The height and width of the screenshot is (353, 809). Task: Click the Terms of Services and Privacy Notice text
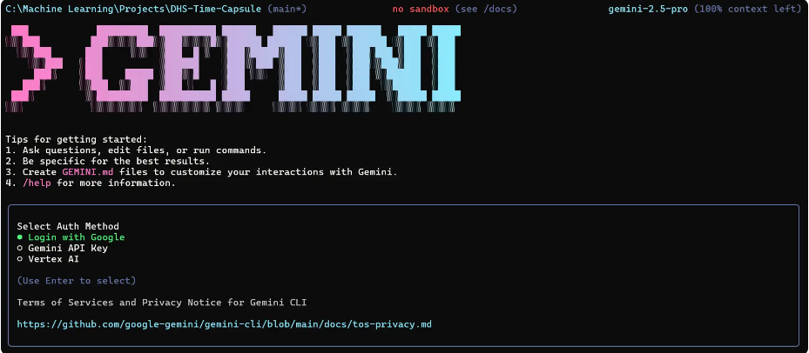point(162,303)
